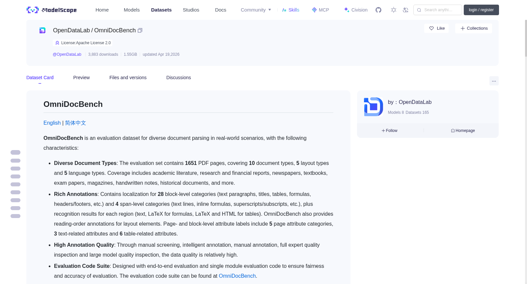Click the Apache License badge icon
Viewport: 527px width, 284px height.
tap(57, 43)
